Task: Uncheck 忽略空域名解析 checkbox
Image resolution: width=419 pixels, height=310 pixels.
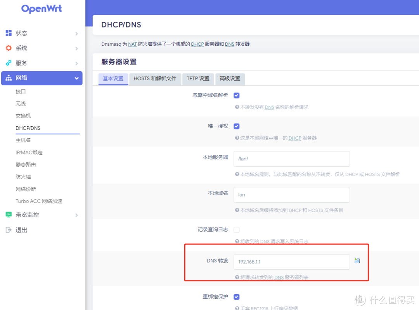Action: coord(236,95)
